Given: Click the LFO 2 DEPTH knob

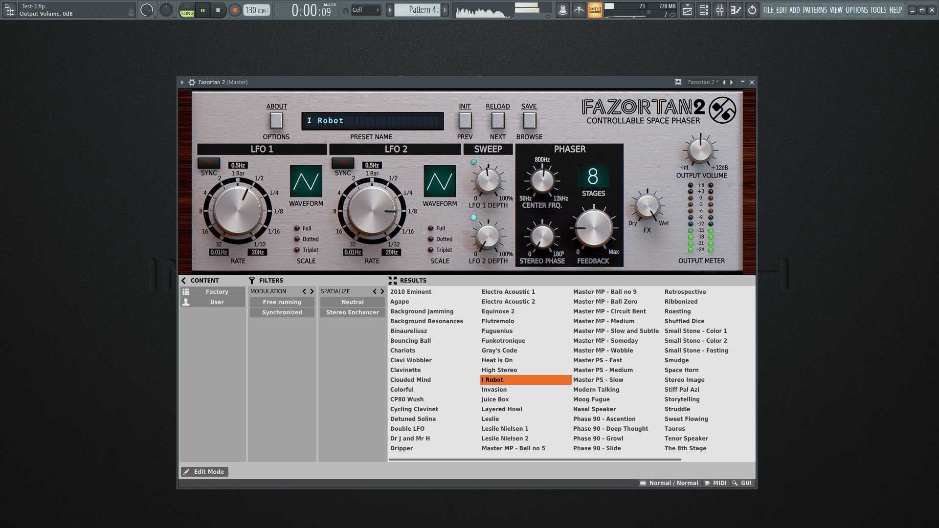Looking at the screenshot, I should (488, 236).
